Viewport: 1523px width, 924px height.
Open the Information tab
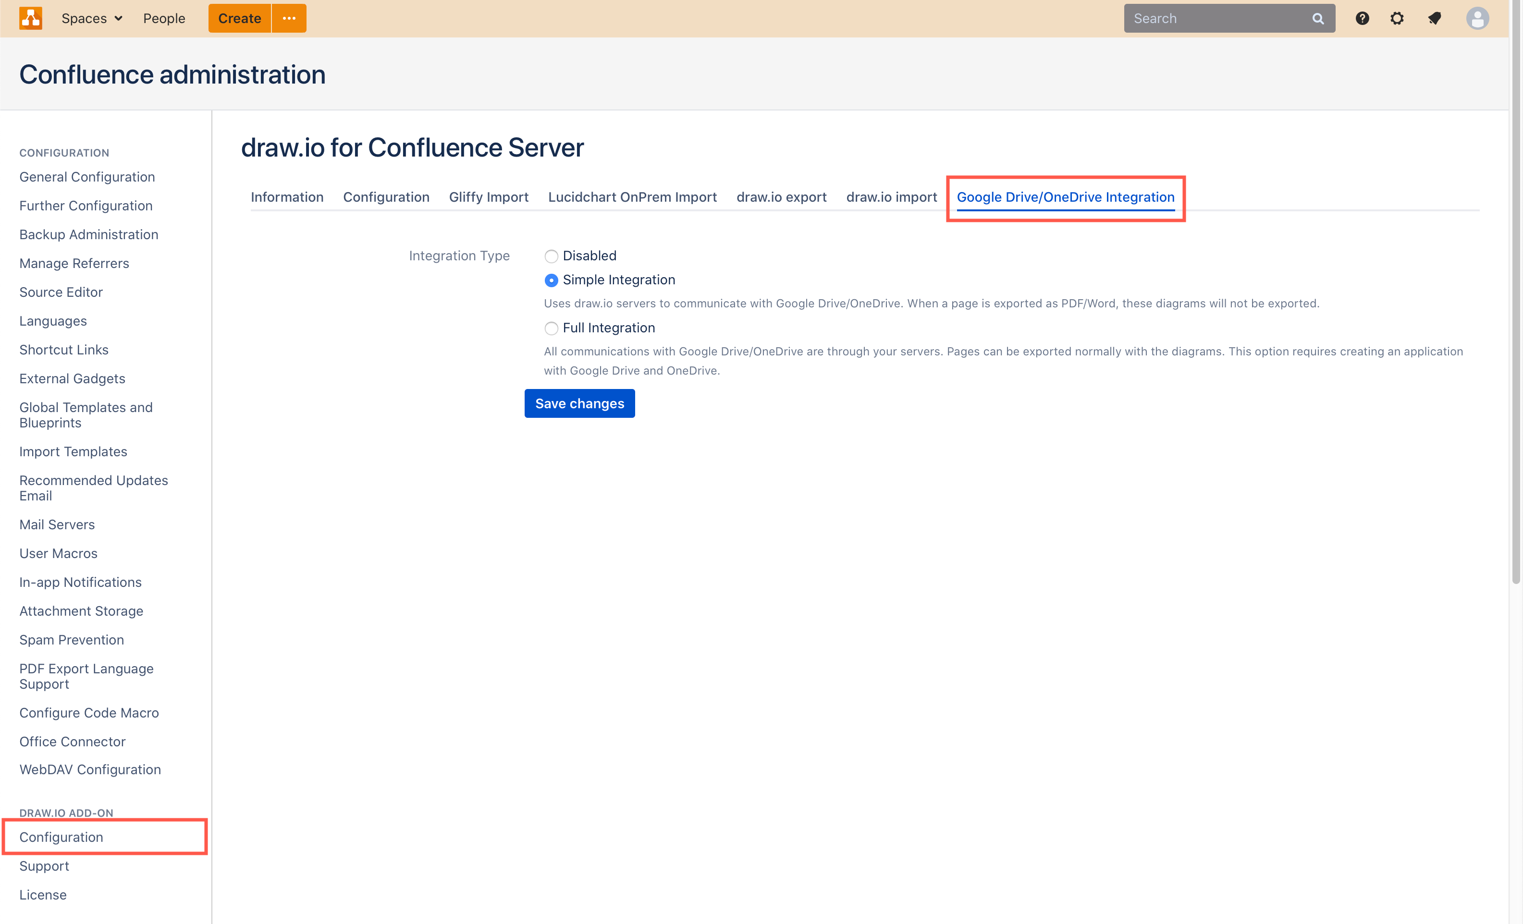coord(287,197)
